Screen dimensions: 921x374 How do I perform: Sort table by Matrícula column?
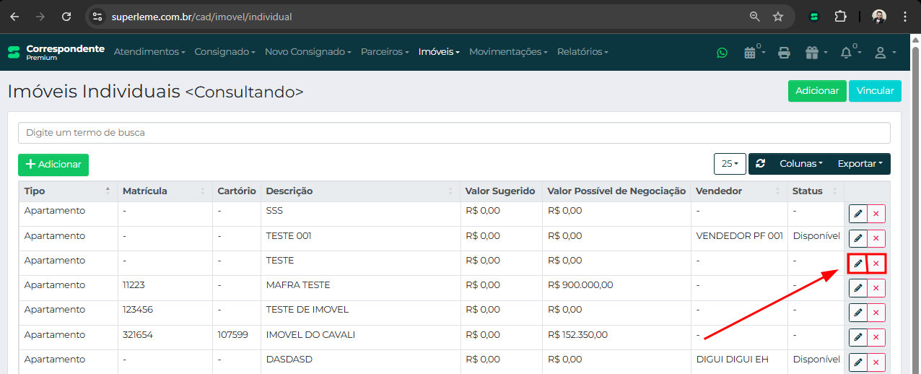(x=165, y=191)
